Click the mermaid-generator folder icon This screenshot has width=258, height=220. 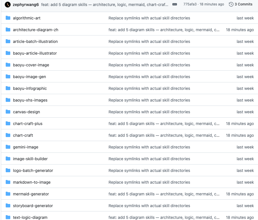(8, 194)
